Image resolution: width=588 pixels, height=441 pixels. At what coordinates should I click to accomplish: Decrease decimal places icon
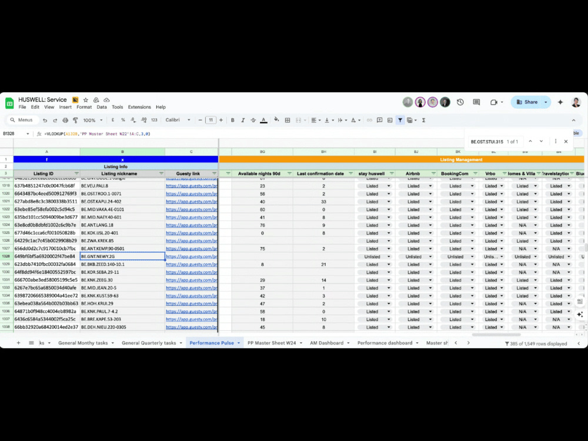(133, 121)
